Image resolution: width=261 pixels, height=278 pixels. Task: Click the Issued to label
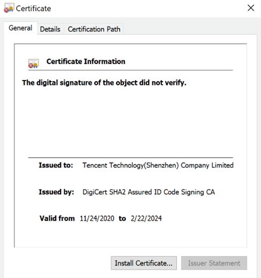(x=56, y=165)
